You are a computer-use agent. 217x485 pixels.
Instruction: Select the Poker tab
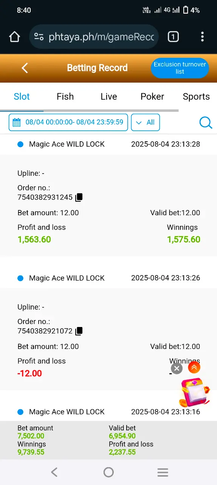tap(152, 97)
